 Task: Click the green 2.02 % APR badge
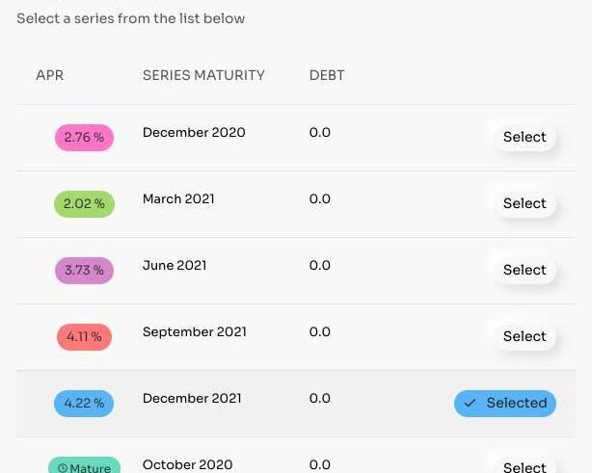click(84, 204)
